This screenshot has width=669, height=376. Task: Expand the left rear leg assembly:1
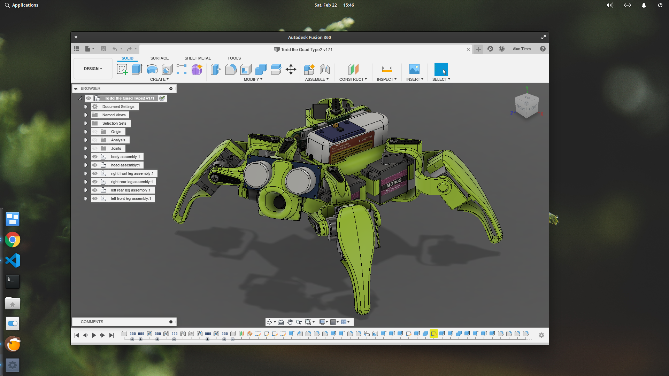click(86, 190)
